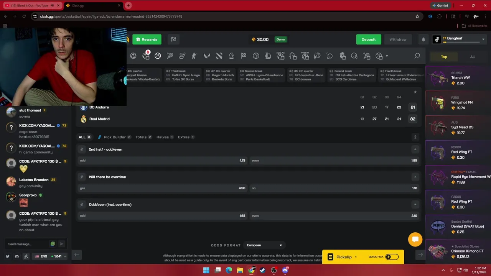Click the Send message input field

coord(27,244)
